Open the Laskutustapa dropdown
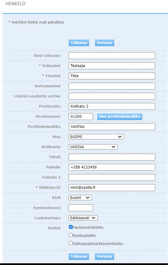The width and height of the screenshot is (168, 265). (x=83, y=218)
